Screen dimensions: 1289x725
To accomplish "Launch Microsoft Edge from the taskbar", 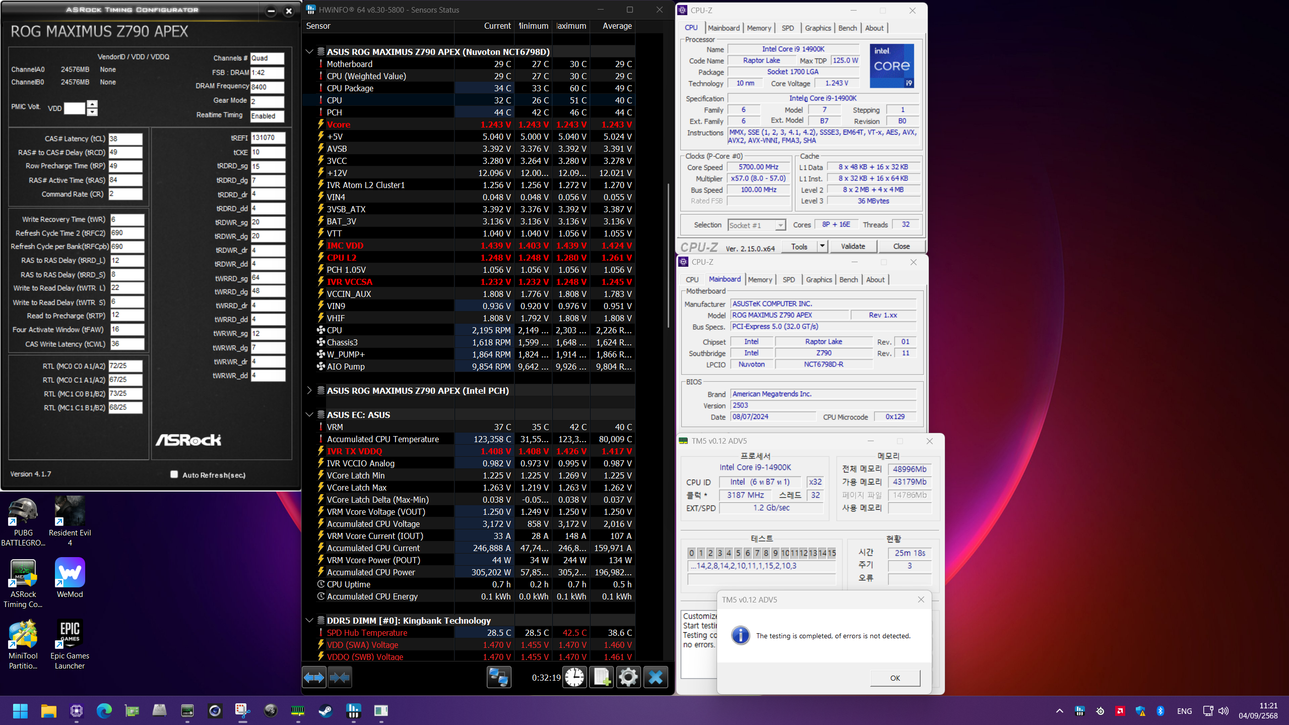I will click(x=104, y=711).
